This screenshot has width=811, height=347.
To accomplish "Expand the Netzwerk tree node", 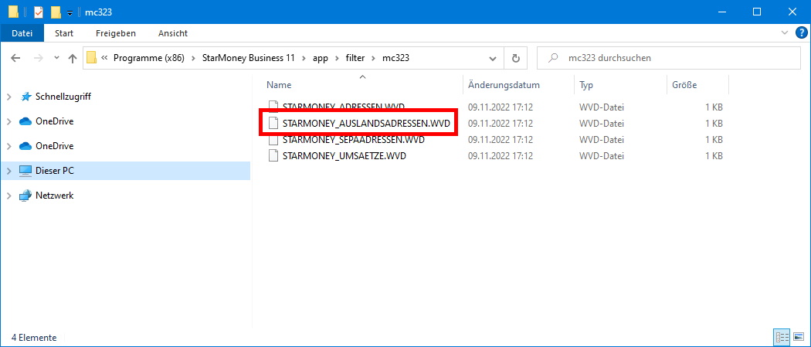I will tap(8, 196).
